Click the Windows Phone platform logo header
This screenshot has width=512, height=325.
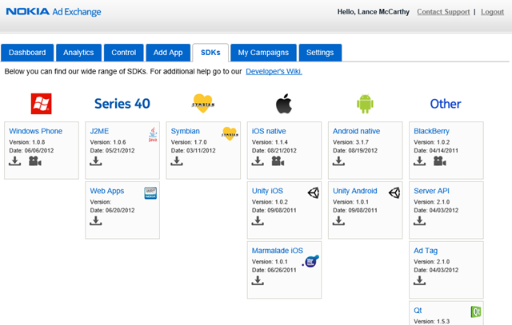click(41, 104)
